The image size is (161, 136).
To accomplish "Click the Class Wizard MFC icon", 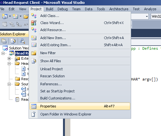I will (34, 23).
